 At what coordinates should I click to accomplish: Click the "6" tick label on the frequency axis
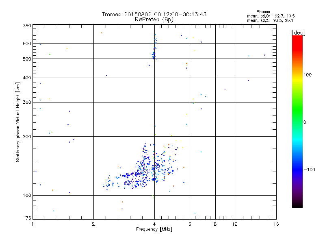[190, 224]
